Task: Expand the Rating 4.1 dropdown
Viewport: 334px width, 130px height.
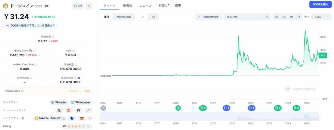Action: click(76, 126)
